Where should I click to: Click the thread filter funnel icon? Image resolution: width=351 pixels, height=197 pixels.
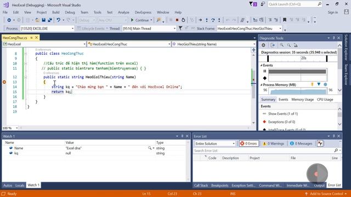180,28
